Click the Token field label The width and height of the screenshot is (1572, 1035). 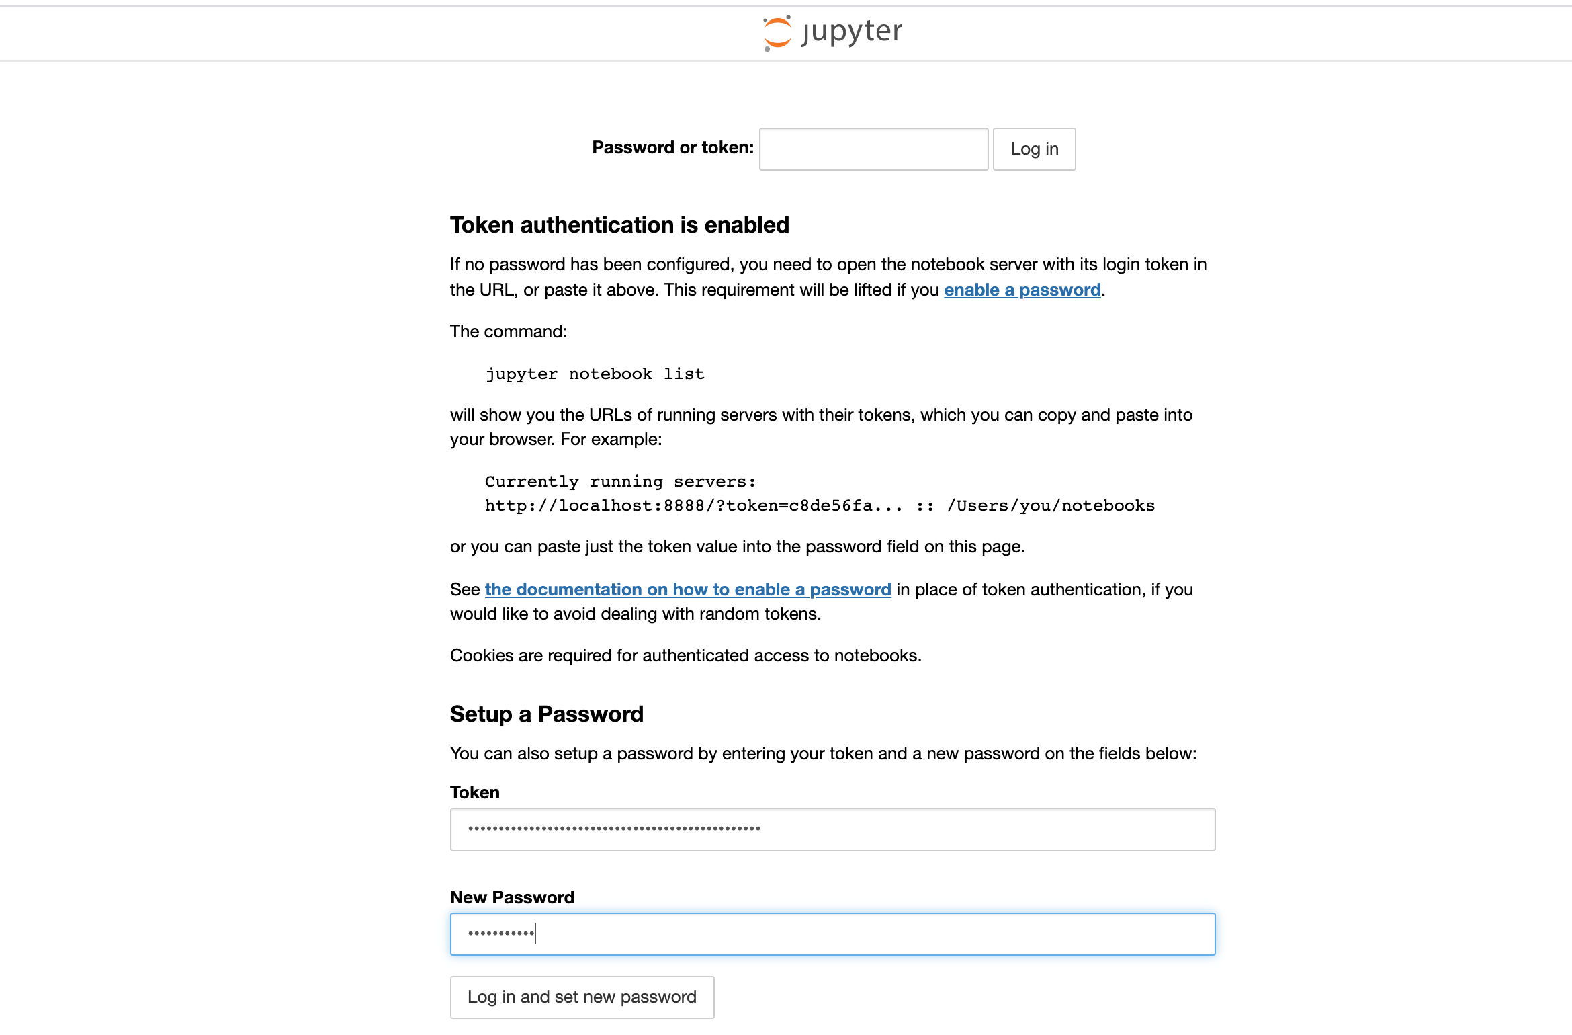(474, 792)
